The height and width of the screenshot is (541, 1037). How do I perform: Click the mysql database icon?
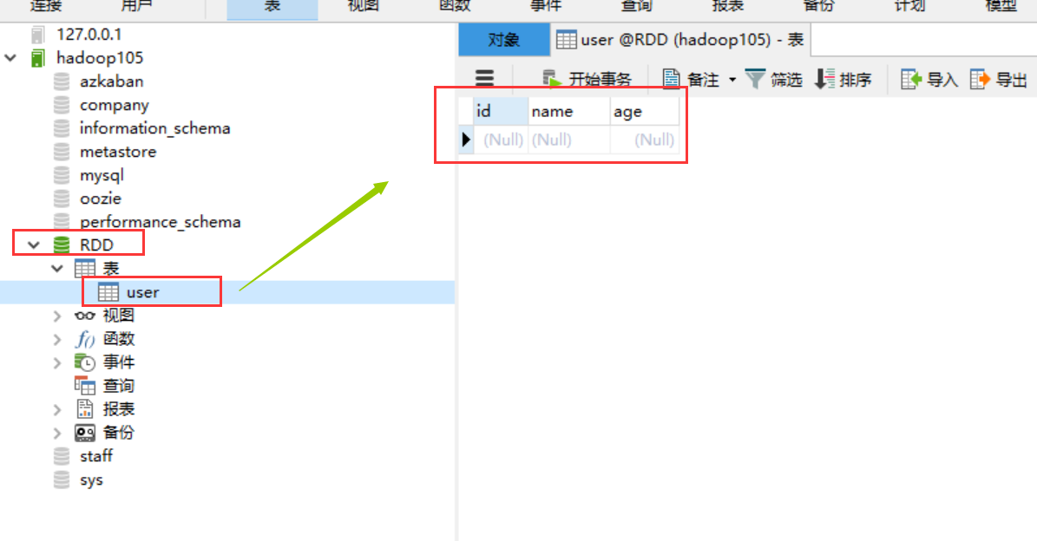62,175
